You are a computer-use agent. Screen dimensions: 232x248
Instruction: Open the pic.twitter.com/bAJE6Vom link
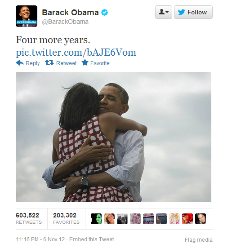76,53
